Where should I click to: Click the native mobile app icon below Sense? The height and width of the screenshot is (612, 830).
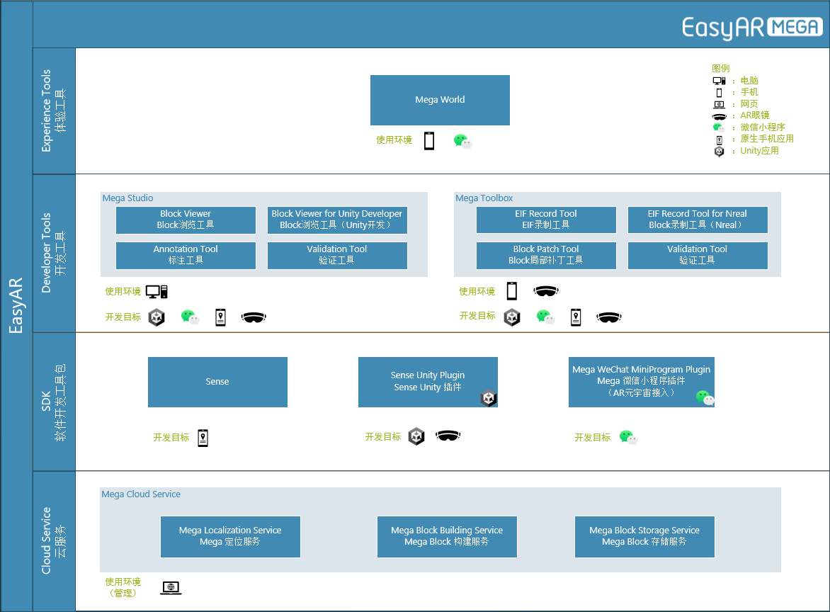coord(203,438)
